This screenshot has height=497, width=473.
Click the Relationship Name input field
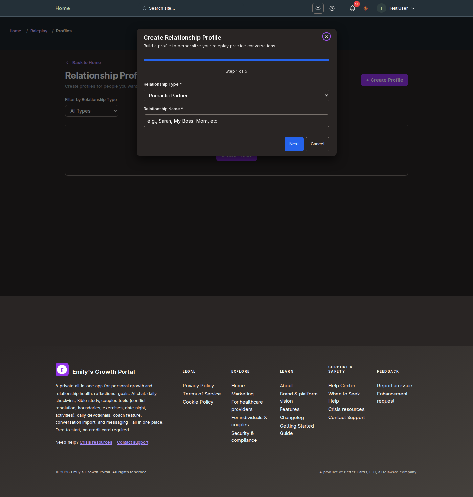(236, 121)
